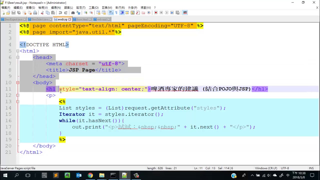Toggle the ABC spell check icon

click(185, 12)
